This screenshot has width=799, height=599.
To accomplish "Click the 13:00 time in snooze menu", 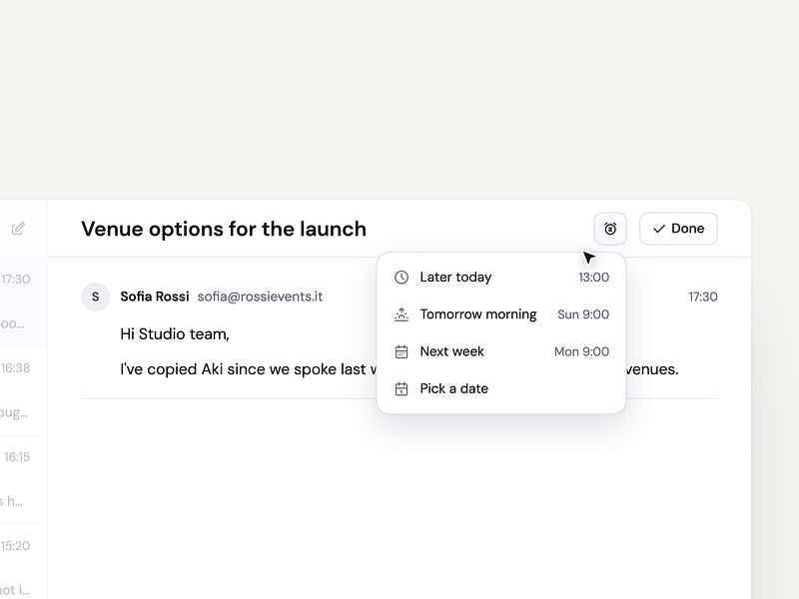I will [593, 278].
